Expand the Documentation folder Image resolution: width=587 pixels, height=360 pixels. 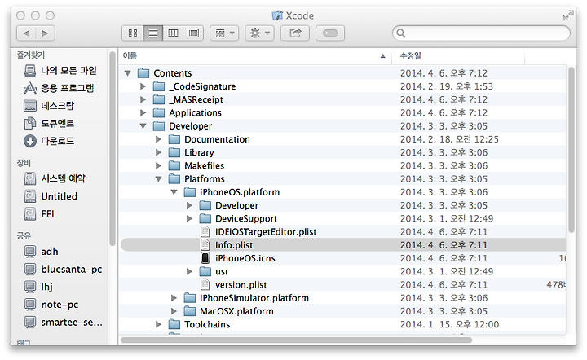click(158, 139)
